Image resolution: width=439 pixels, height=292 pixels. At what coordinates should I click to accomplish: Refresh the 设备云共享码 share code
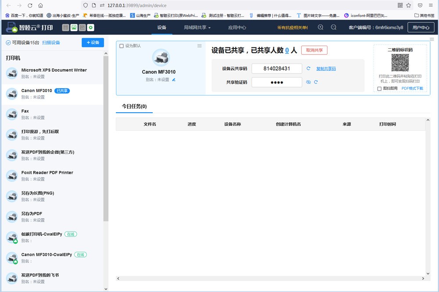(309, 68)
